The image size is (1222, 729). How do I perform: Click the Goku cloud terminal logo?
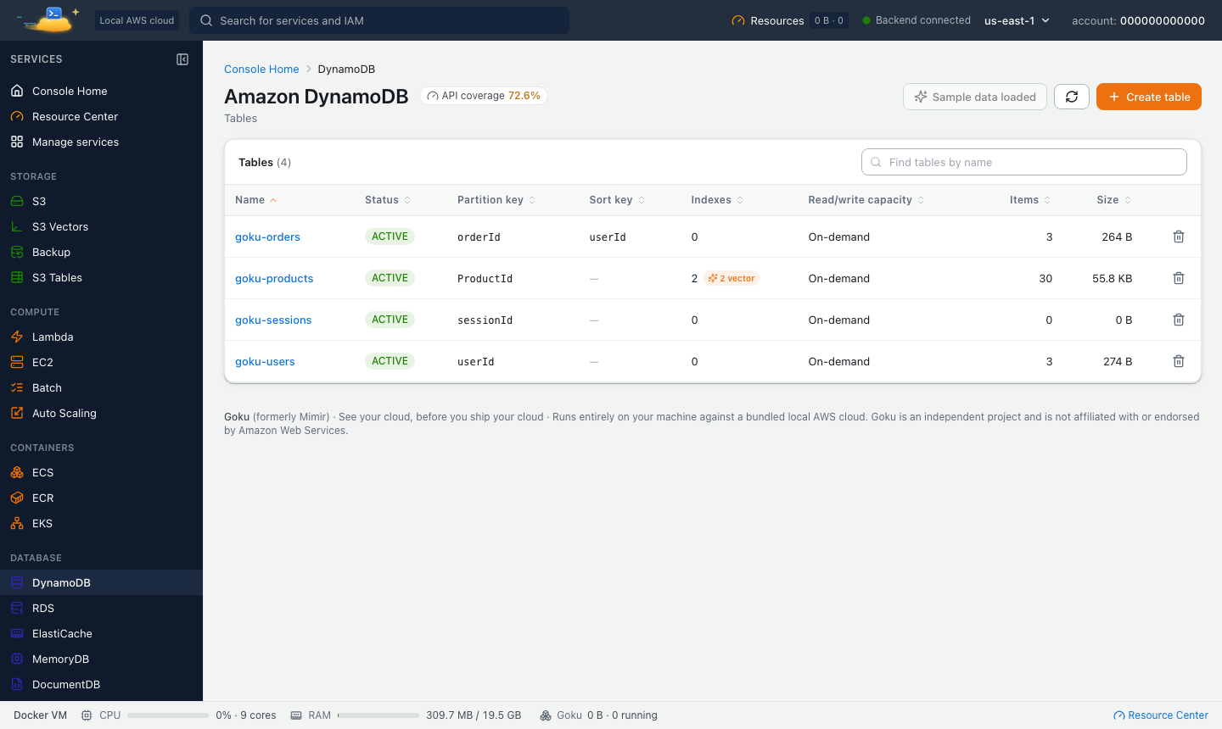tap(48, 19)
